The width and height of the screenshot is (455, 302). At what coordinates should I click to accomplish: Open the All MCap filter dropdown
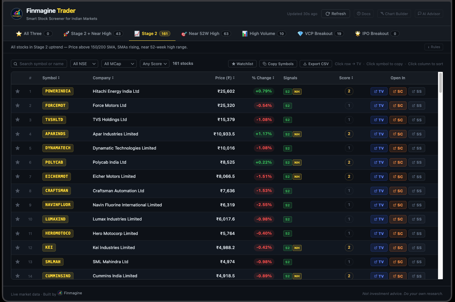pyautogui.click(x=119, y=64)
